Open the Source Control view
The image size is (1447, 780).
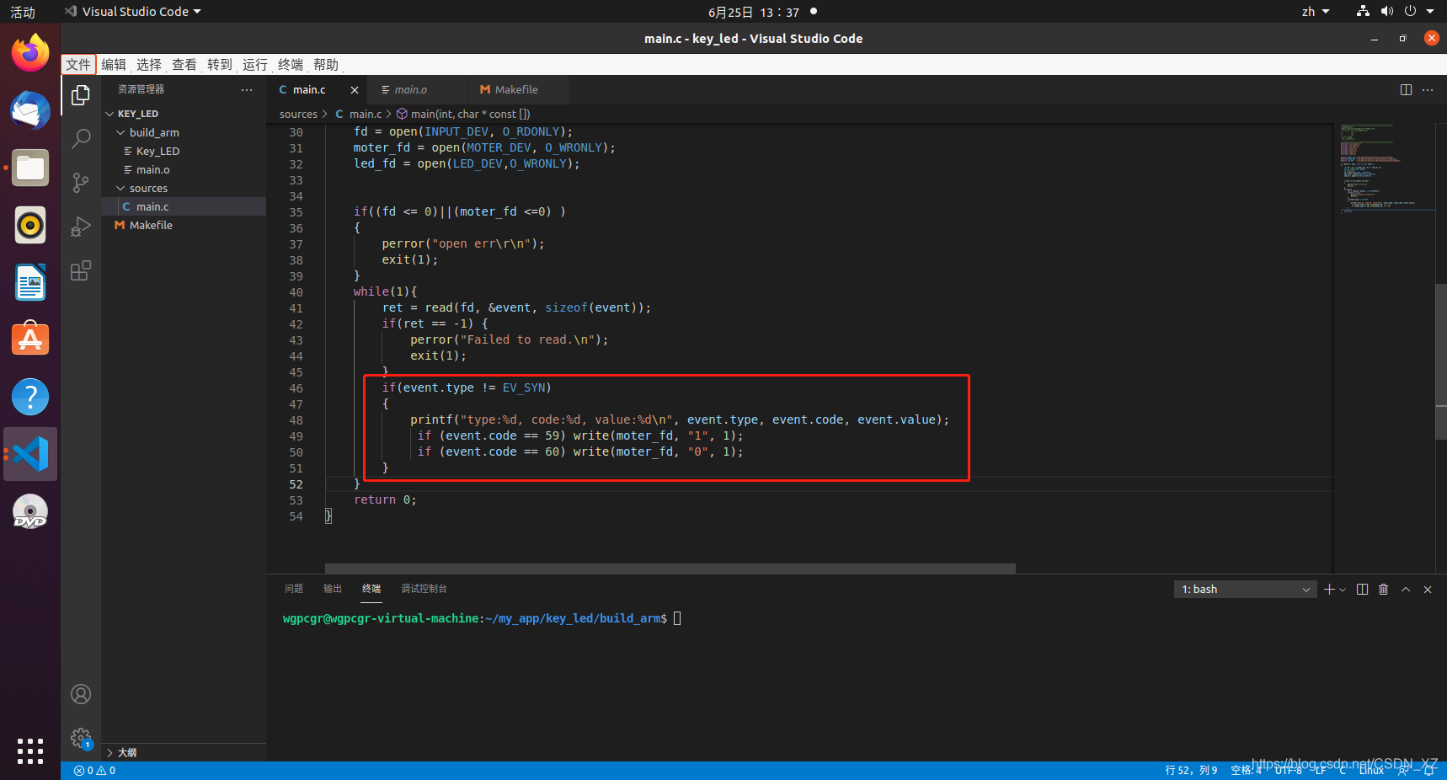pyautogui.click(x=81, y=183)
